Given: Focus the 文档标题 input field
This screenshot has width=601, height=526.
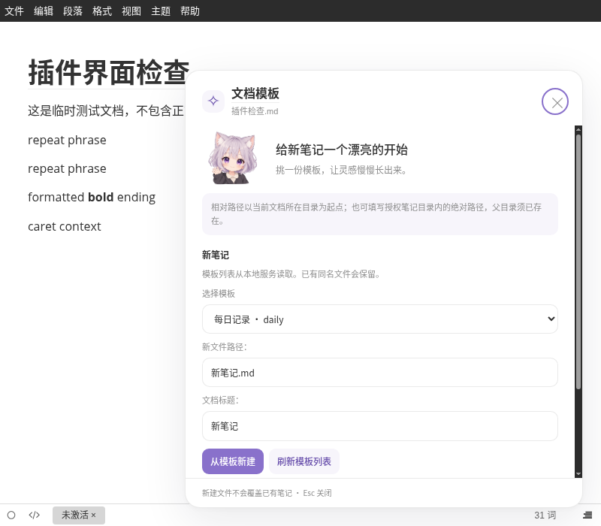Looking at the screenshot, I should [380, 426].
